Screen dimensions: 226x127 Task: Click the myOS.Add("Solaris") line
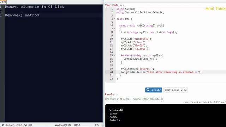click(x=135, y=49)
